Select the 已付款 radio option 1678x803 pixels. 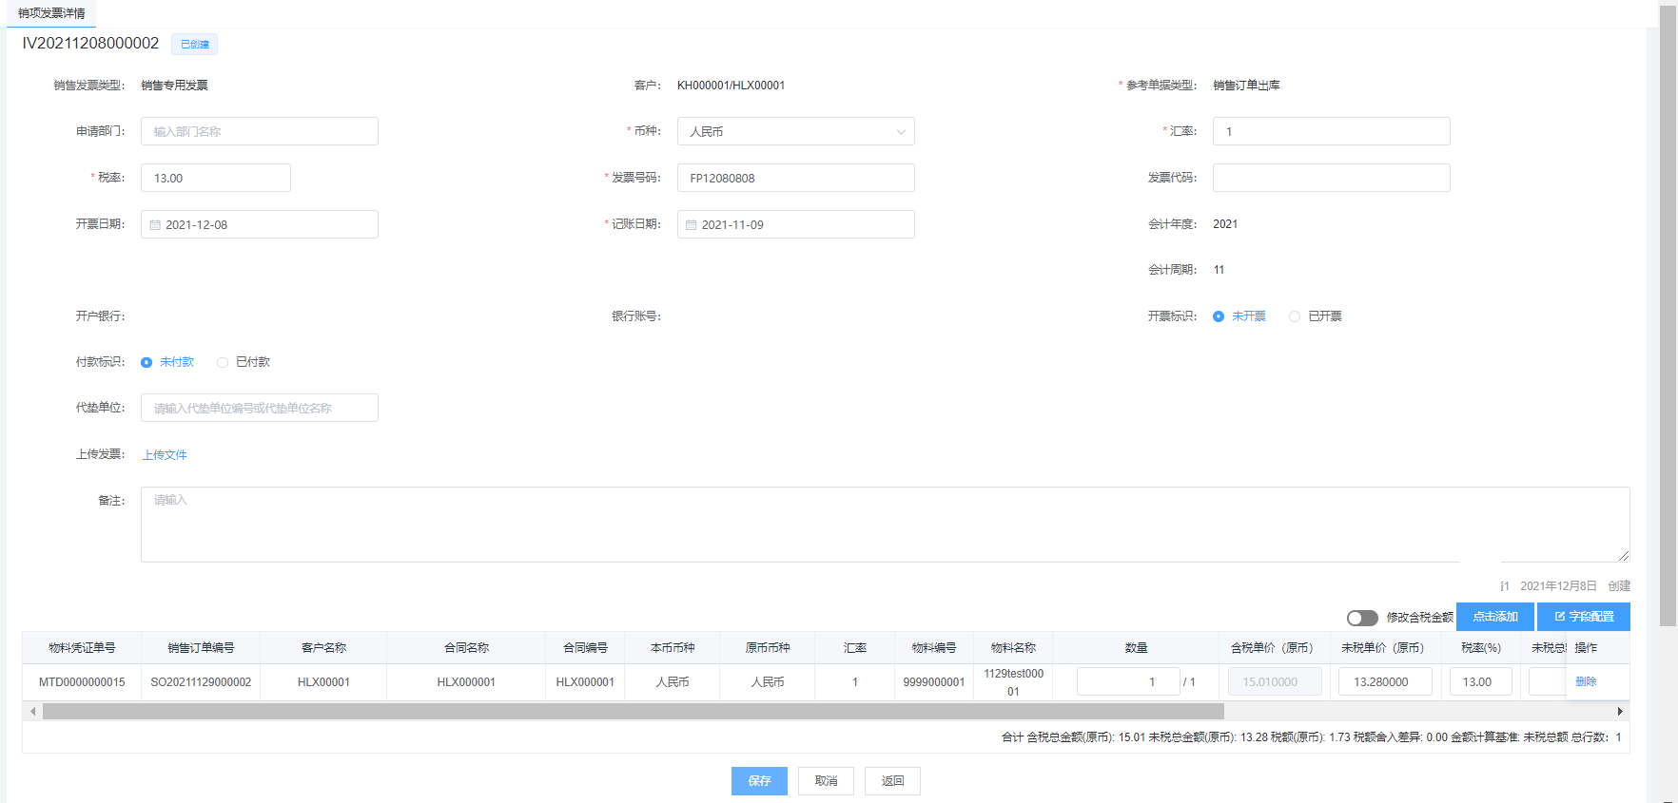(x=223, y=362)
